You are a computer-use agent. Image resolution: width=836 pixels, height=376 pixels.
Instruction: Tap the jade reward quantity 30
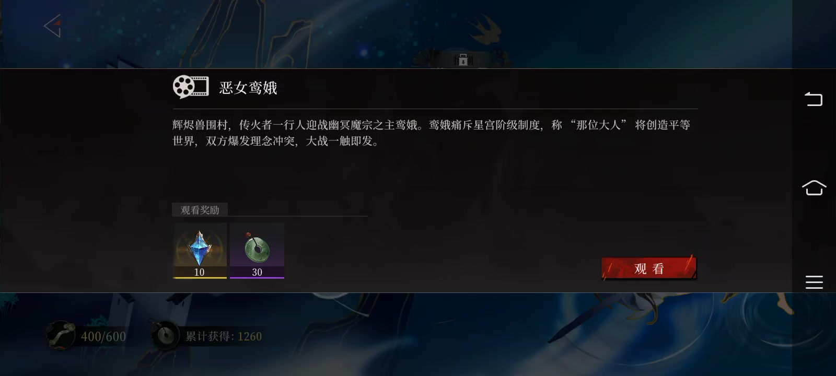[x=257, y=272]
